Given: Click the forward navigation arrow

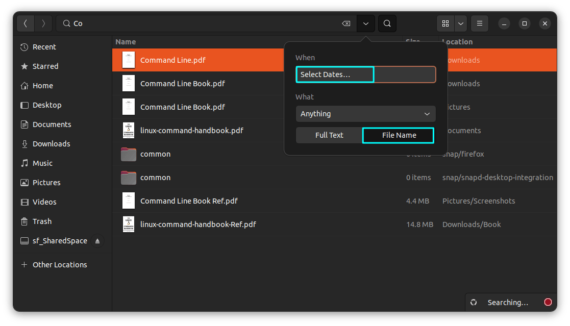Looking at the screenshot, I should (43, 23).
